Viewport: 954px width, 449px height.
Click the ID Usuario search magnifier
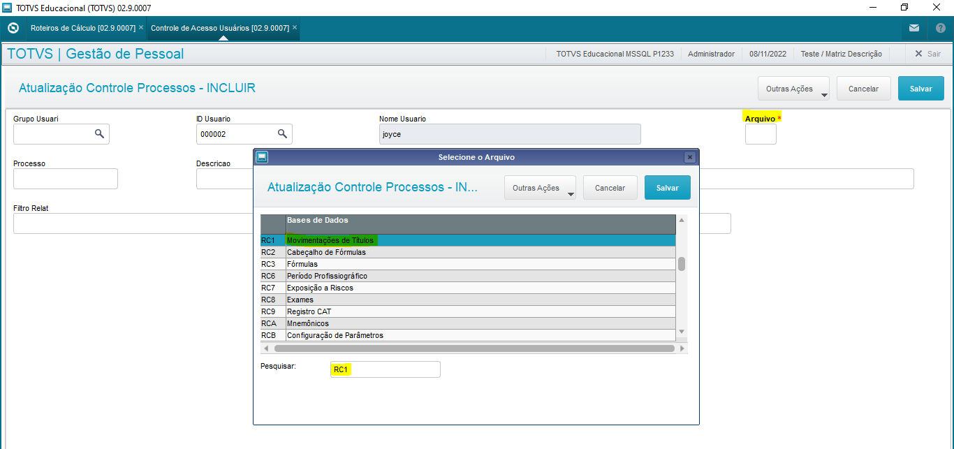pyautogui.click(x=282, y=133)
